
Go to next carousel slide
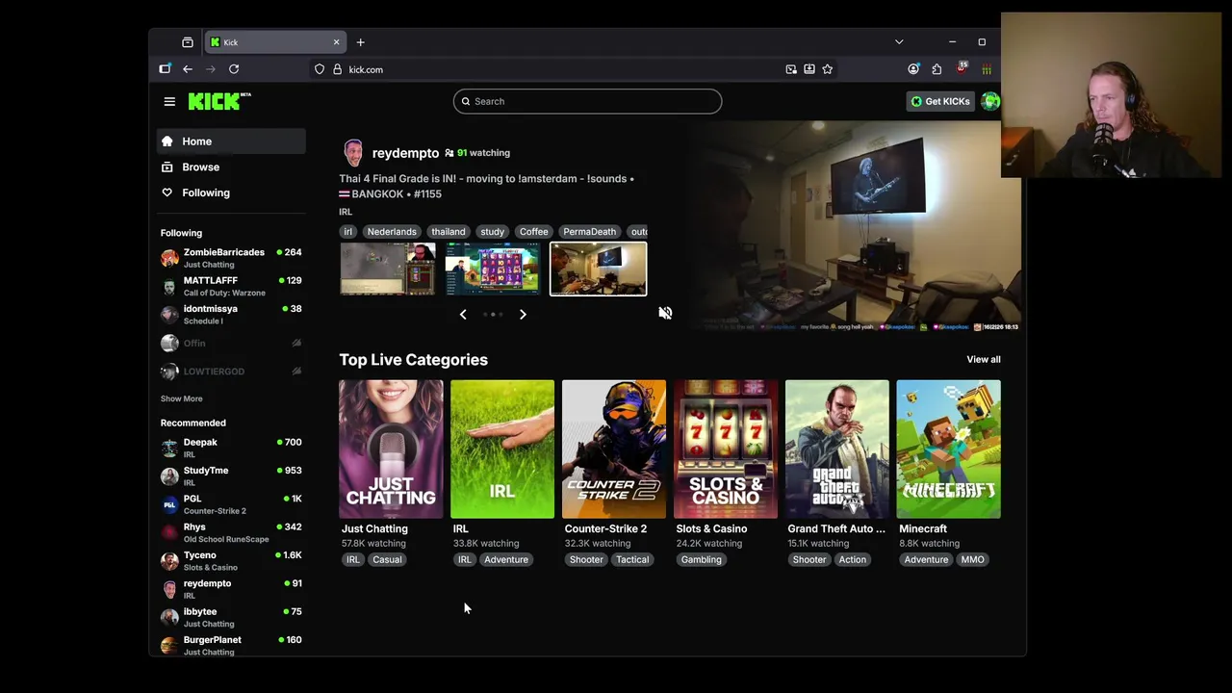click(x=523, y=314)
